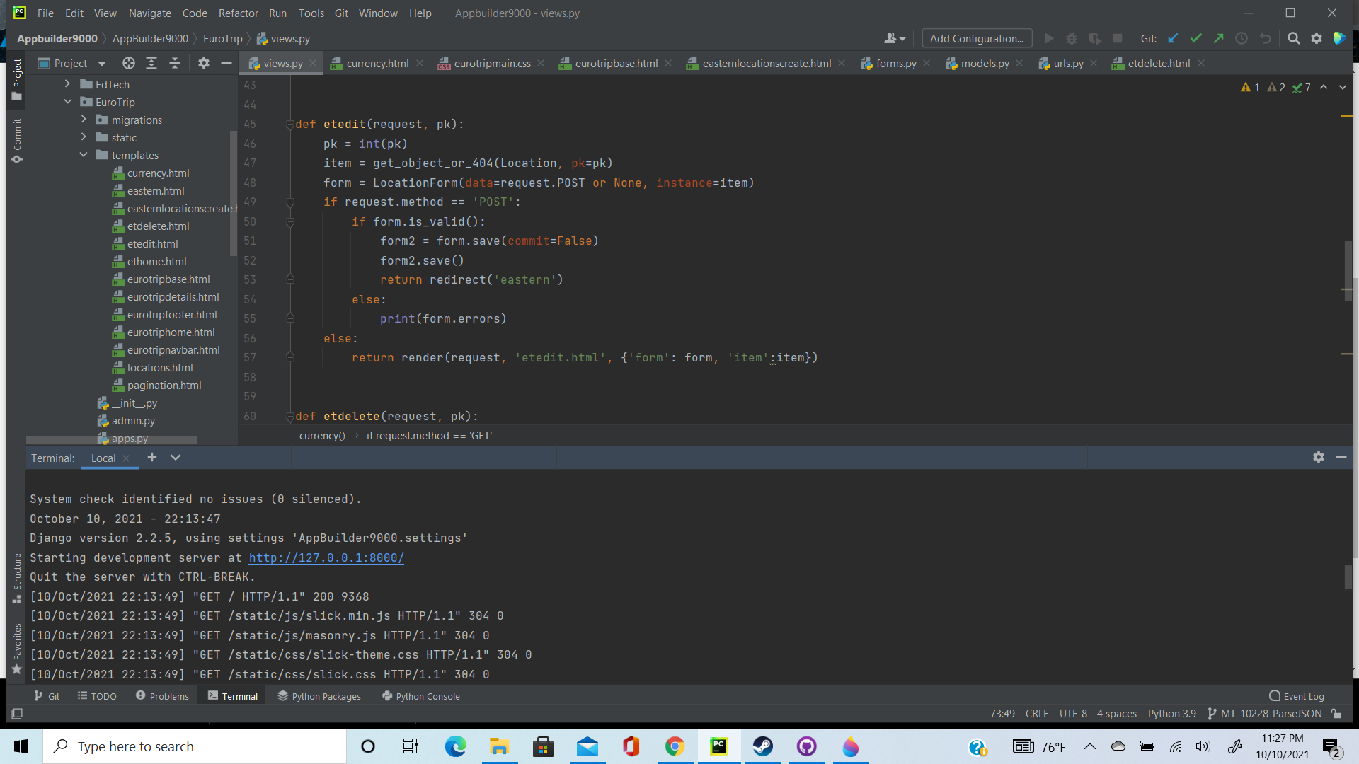Click the Debug bug icon
Image resolution: width=1359 pixels, height=764 pixels.
pyautogui.click(x=1072, y=39)
